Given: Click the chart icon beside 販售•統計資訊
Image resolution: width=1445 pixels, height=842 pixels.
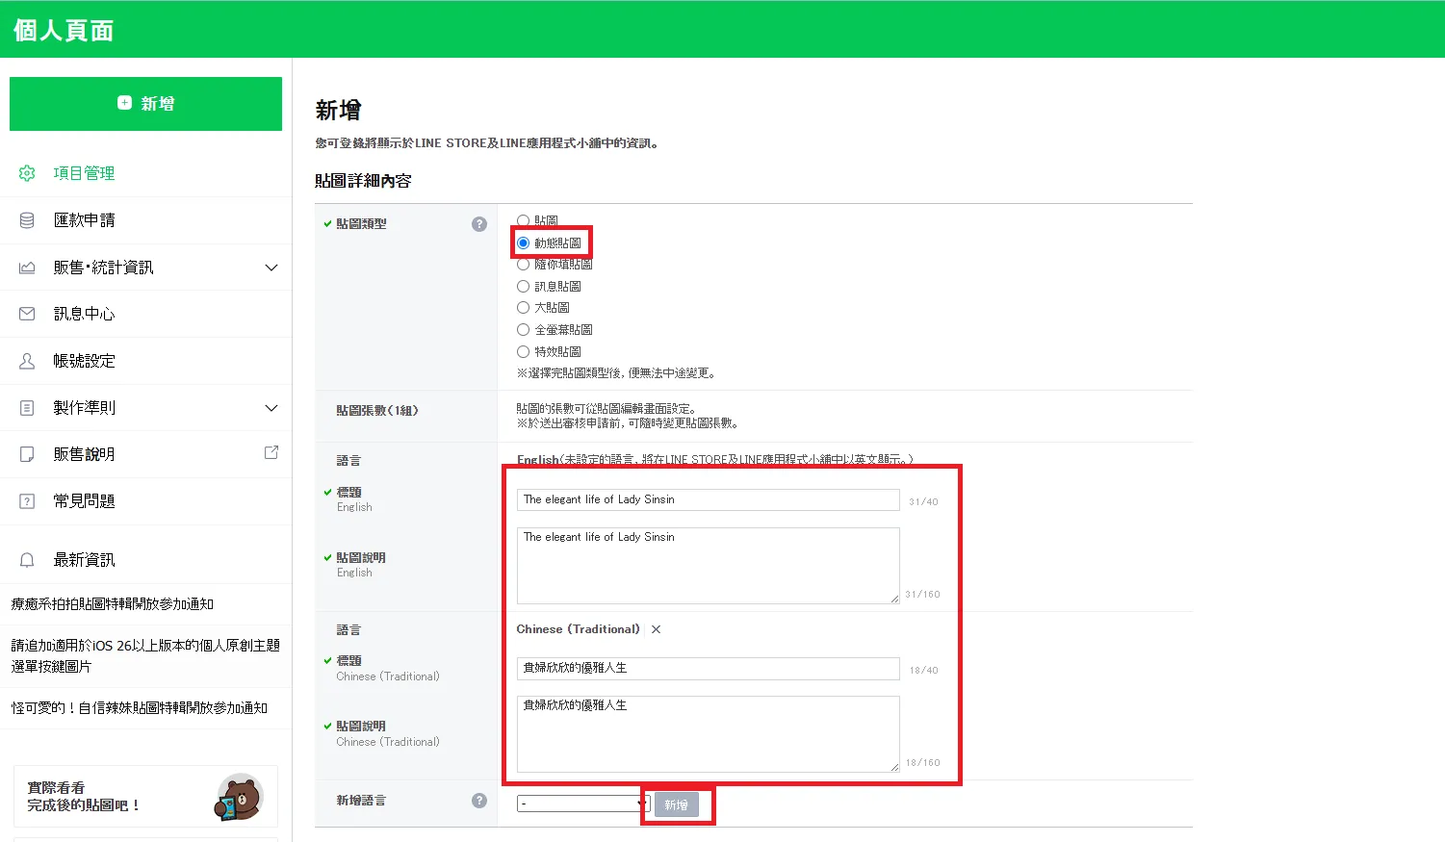Looking at the screenshot, I should click(27, 268).
